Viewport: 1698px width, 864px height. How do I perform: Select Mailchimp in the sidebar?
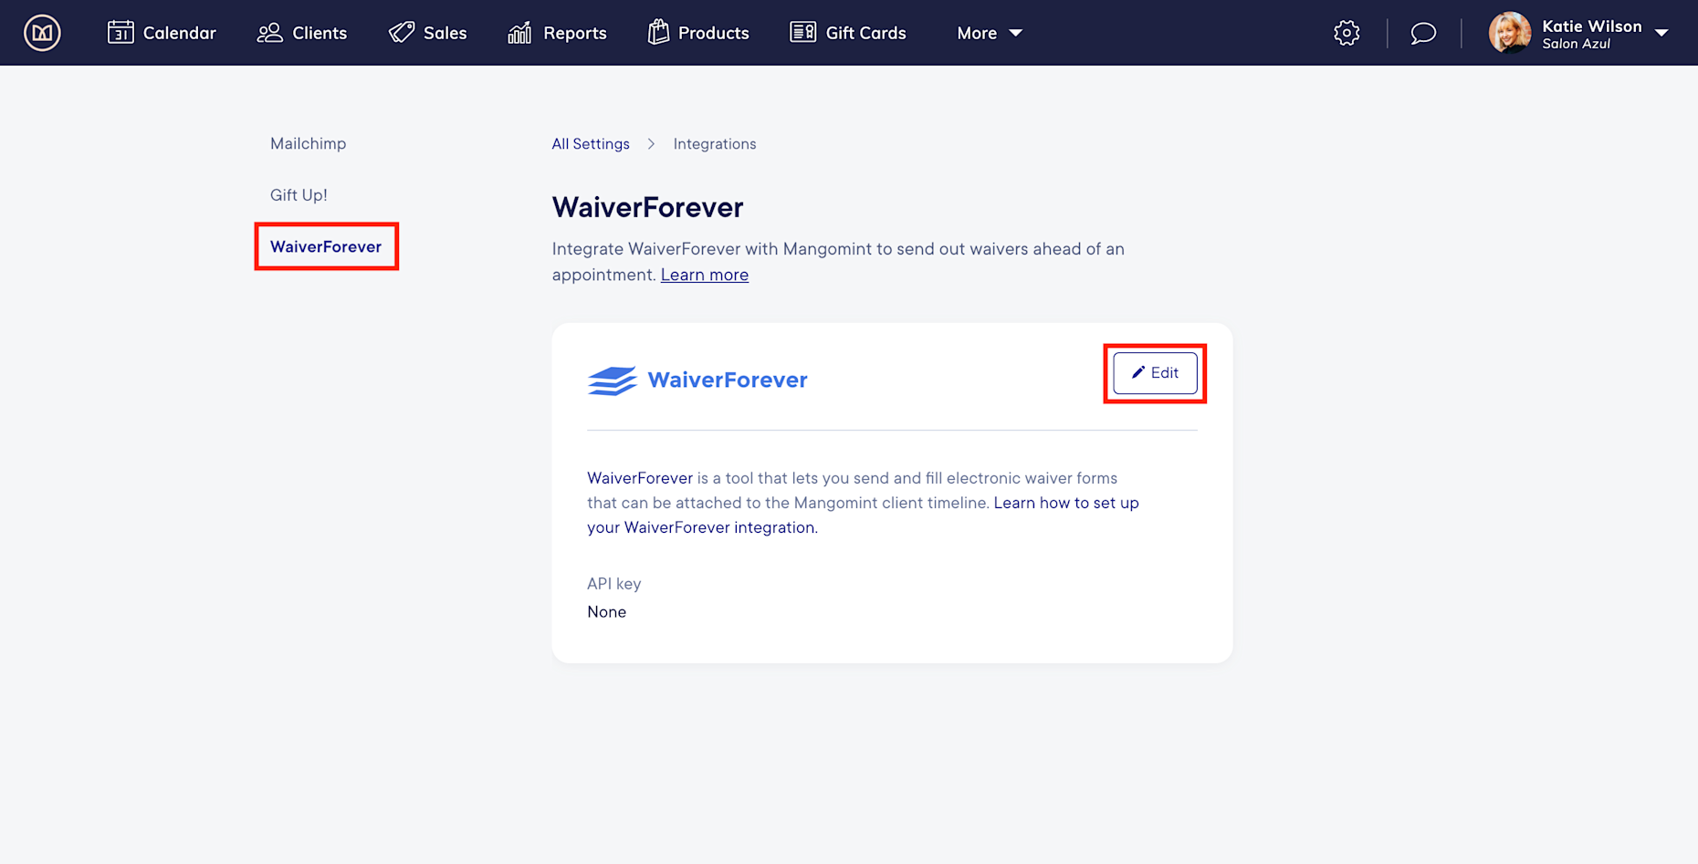(x=308, y=143)
